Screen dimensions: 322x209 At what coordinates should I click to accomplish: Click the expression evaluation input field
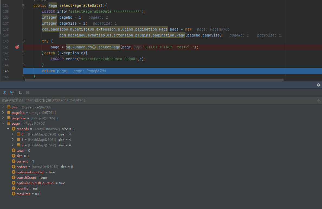coord(108,100)
